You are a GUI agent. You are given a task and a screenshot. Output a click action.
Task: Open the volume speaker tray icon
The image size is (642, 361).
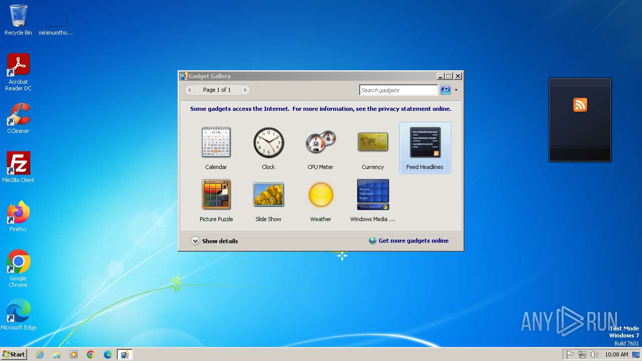tap(594, 354)
